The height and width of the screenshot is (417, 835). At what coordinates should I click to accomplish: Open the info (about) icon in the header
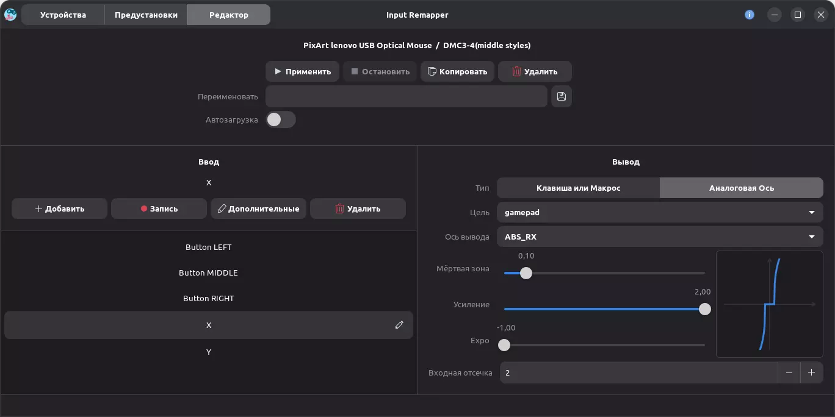pyautogui.click(x=750, y=15)
